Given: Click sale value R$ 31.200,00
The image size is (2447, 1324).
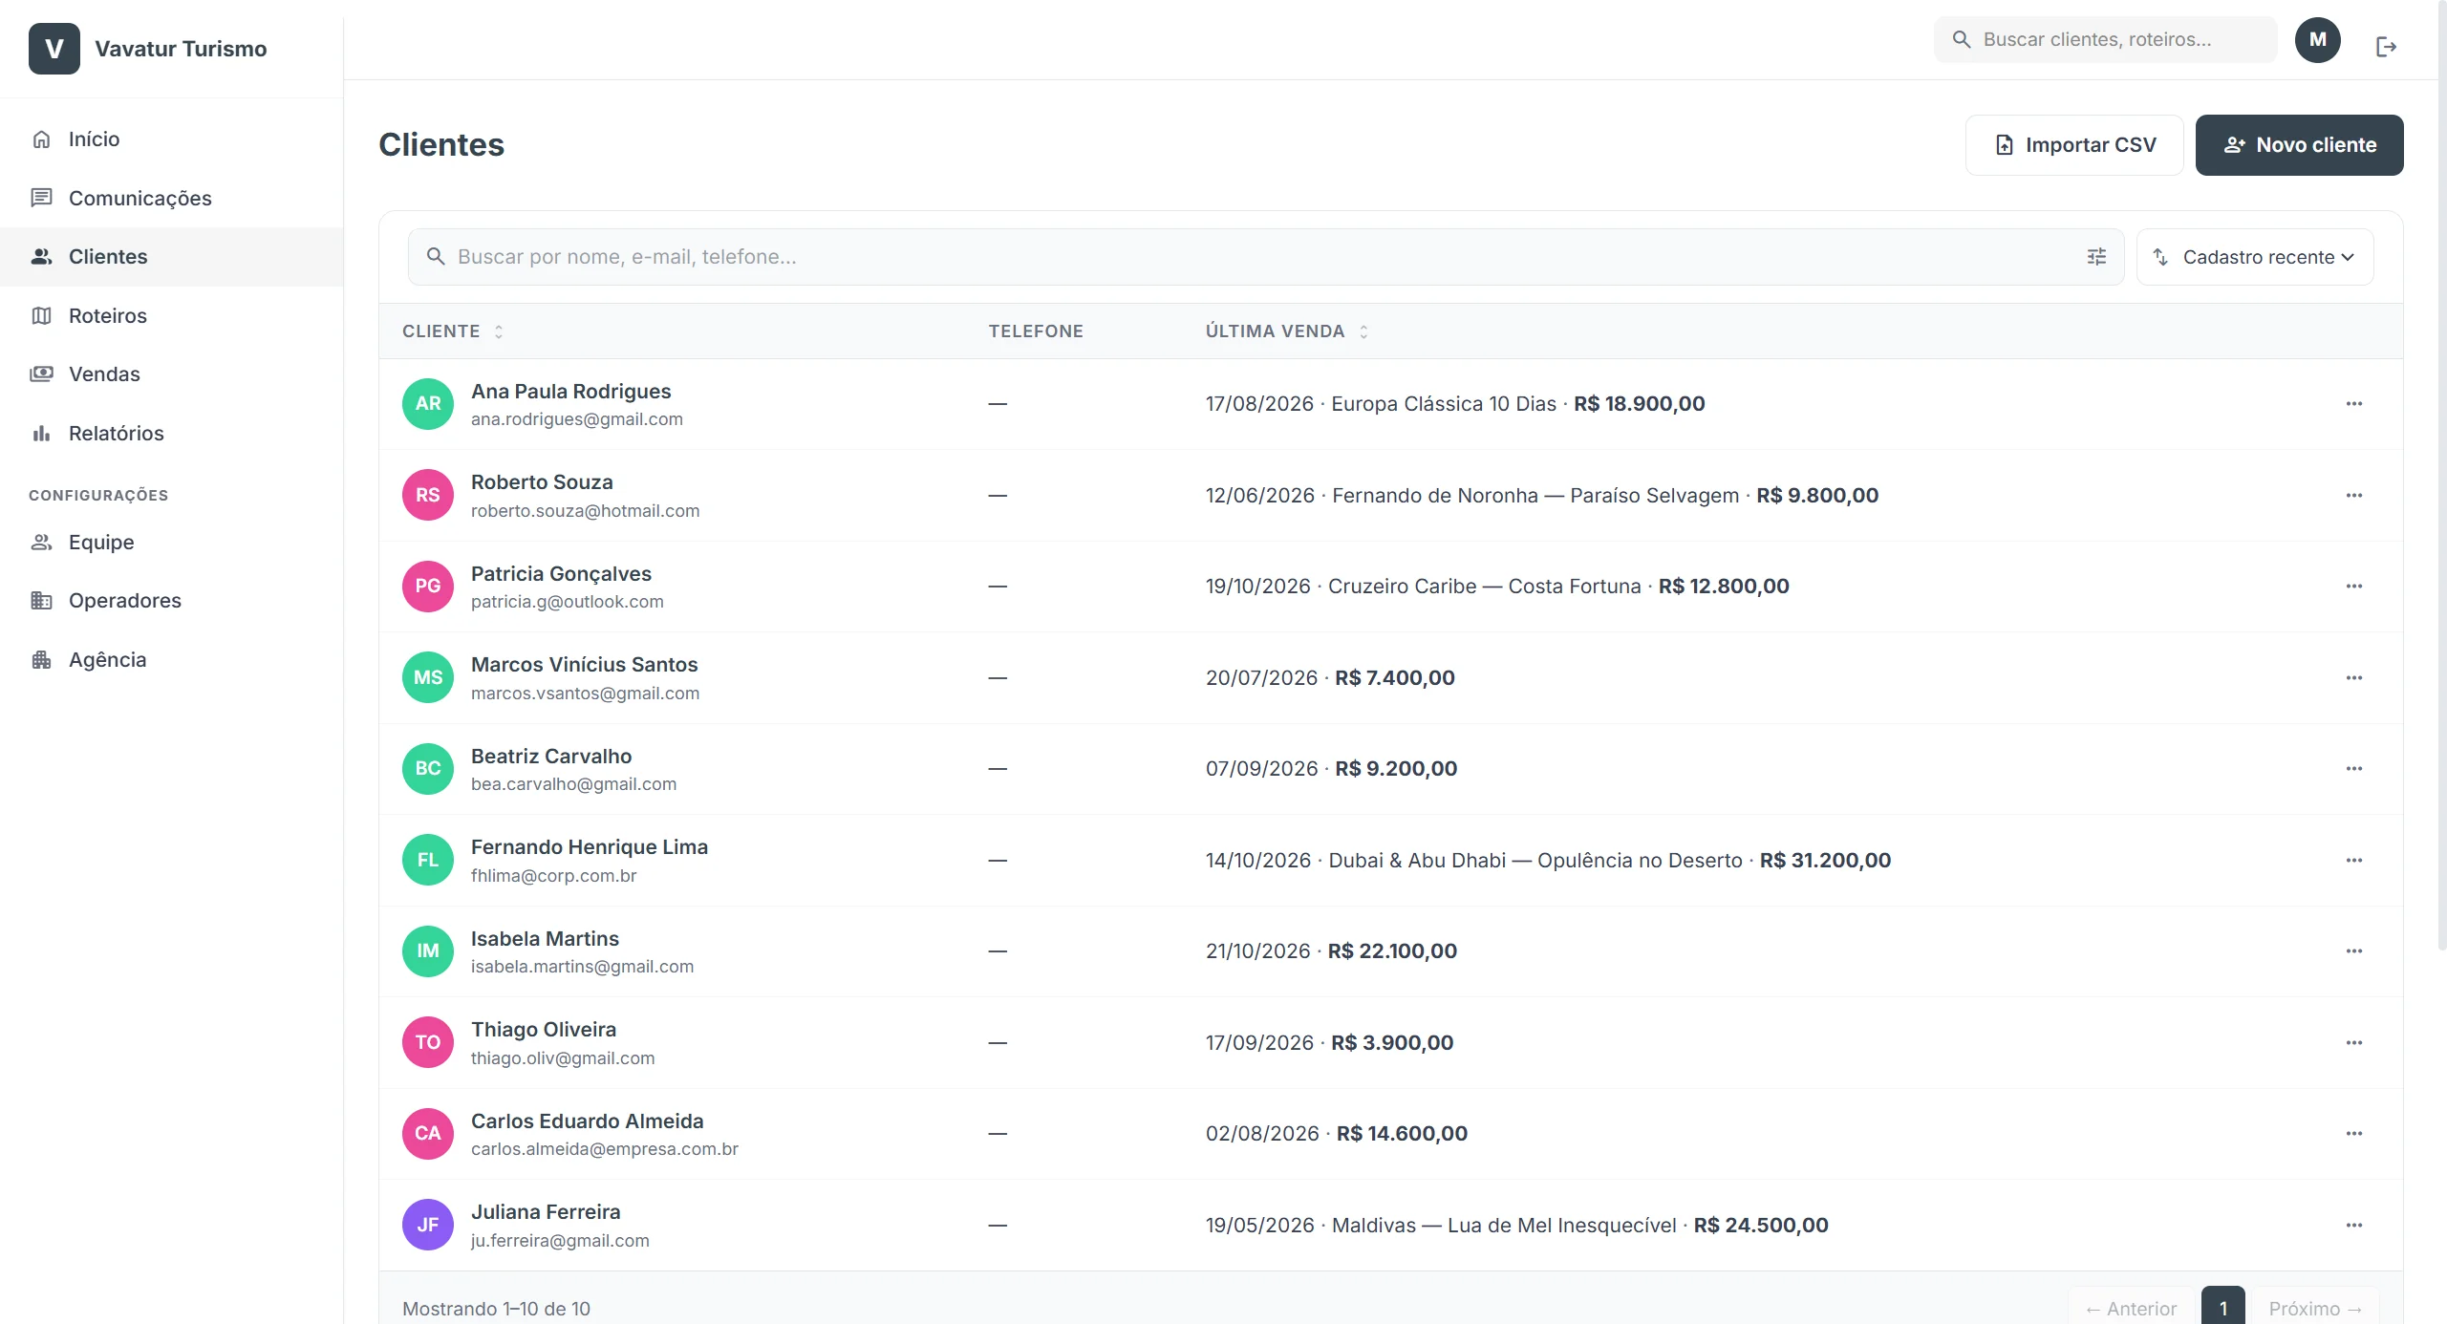Looking at the screenshot, I should 1825,861.
